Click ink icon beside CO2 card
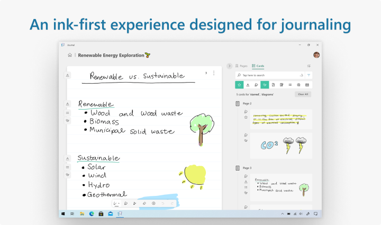381x225 pixels. point(246,135)
